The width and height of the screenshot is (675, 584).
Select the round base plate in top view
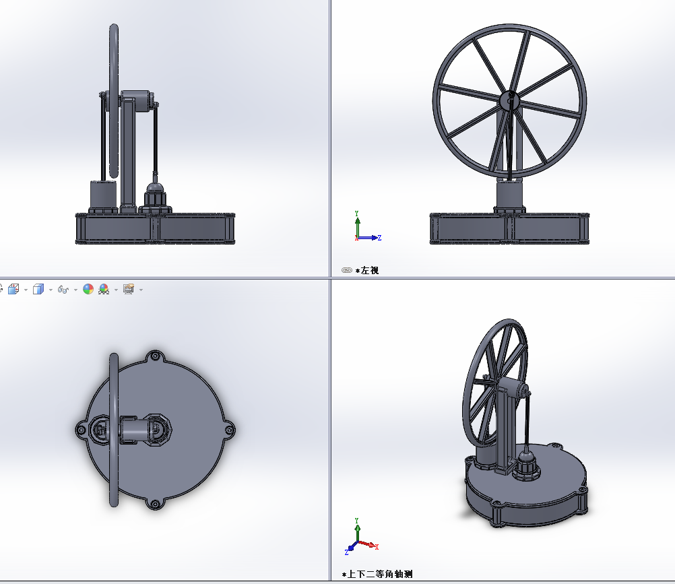155,430
